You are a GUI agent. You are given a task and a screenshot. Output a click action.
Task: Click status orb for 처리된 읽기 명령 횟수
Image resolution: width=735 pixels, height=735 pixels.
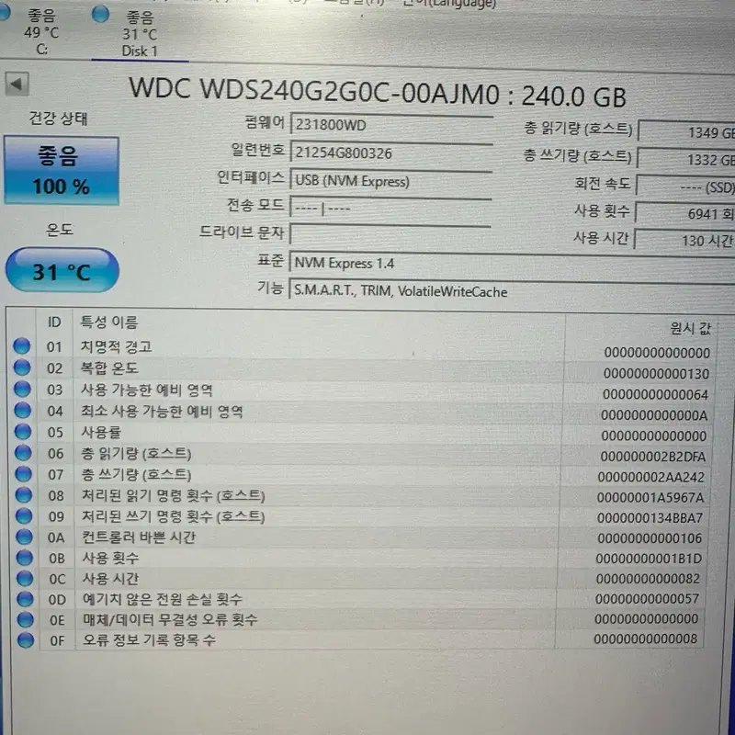click(x=24, y=495)
